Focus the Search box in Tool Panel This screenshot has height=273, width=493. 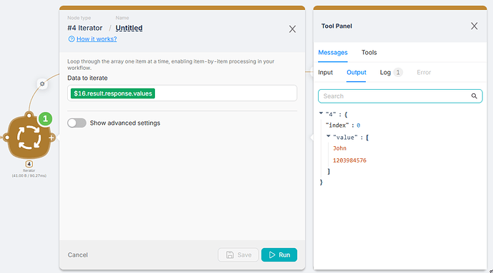(x=400, y=96)
